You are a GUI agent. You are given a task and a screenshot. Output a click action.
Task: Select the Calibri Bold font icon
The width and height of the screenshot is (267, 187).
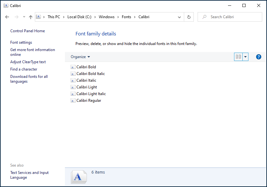click(x=73, y=67)
